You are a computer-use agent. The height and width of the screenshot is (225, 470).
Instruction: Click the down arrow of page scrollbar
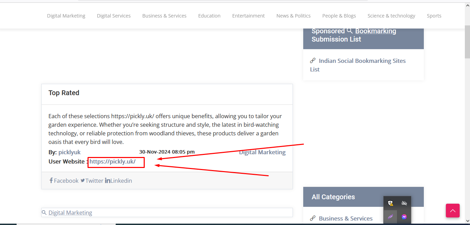(467, 221)
